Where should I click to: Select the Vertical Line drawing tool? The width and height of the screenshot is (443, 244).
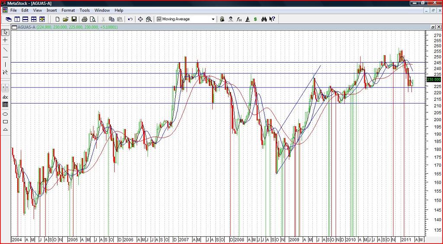[5, 65]
